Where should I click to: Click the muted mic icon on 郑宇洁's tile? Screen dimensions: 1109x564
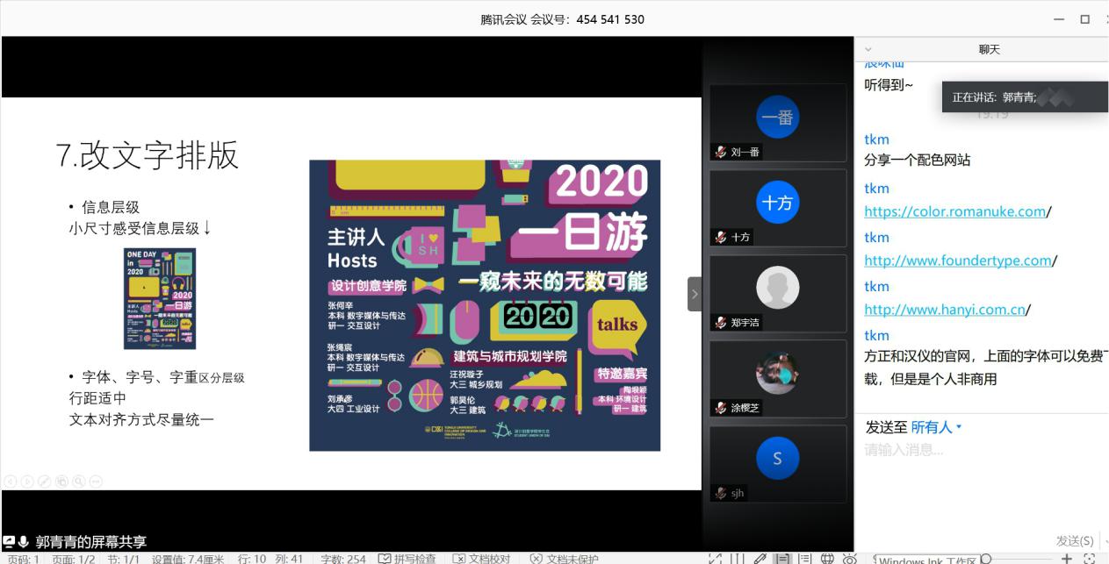click(721, 322)
